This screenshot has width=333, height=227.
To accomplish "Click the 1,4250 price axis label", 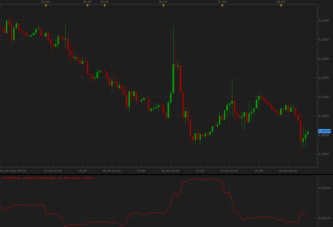I will pyautogui.click(x=324, y=39).
